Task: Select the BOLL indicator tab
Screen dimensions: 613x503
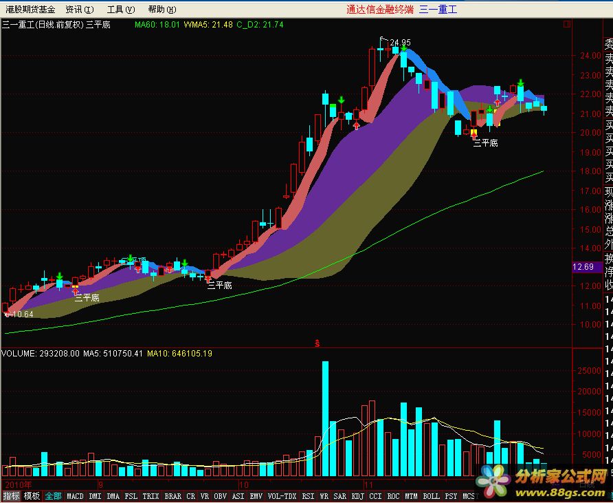Action: (x=431, y=496)
